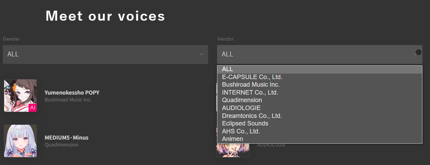Choose E-CAPSULE Co., Ltd. vendor option
The height and width of the screenshot is (165, 430).
(252, 77)
